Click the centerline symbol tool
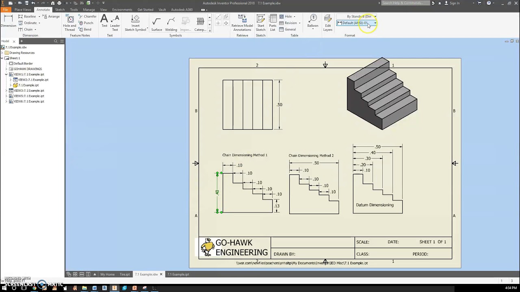 (218, 17)
